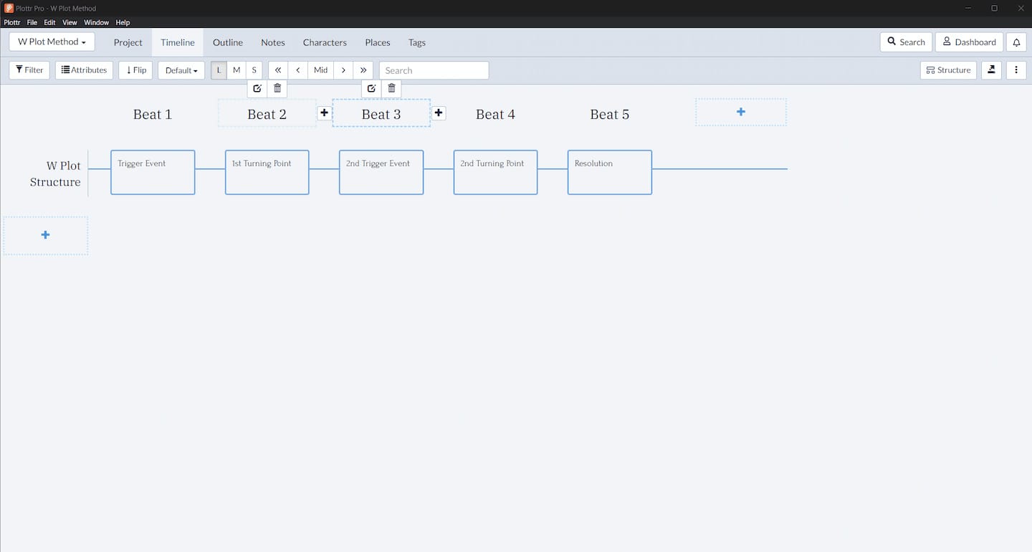Click the Filter button
The width and height of the screenshot is (1032, 552).
point(29,70)
